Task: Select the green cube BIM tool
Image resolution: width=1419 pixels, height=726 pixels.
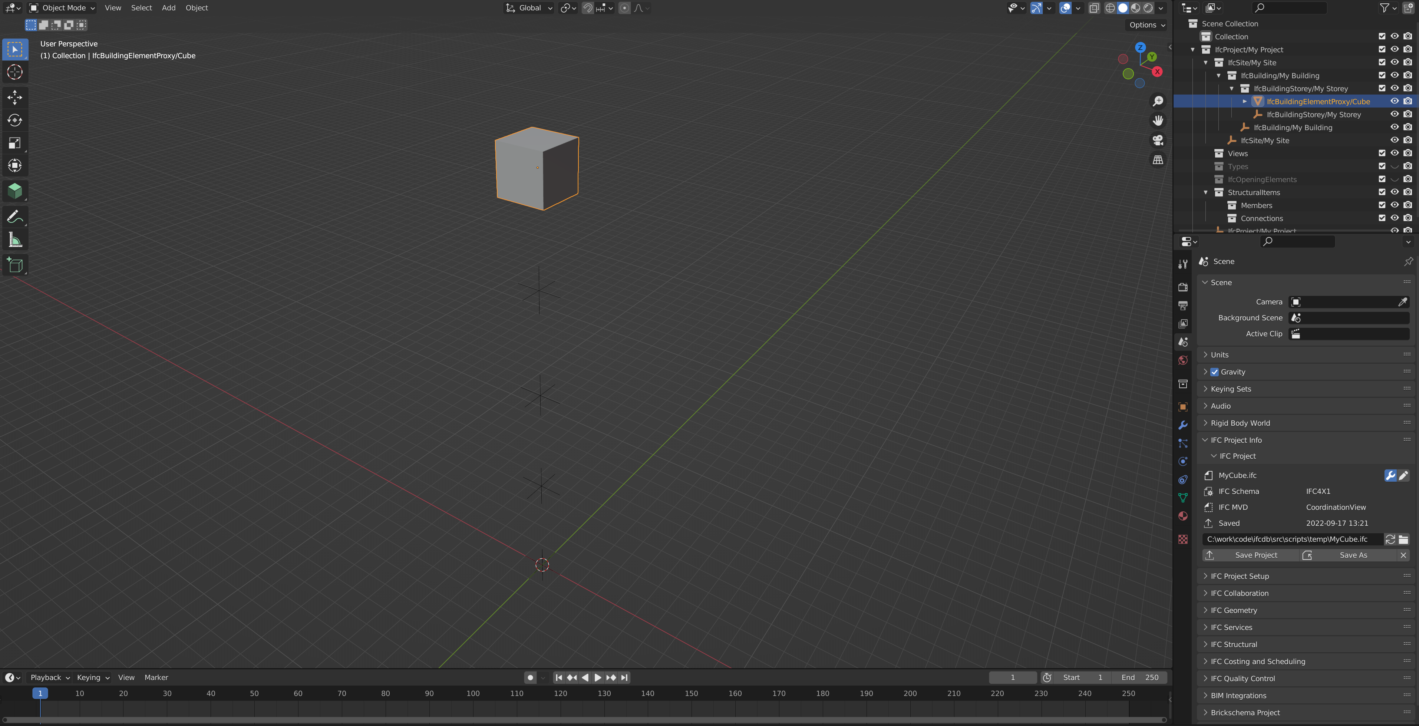Action: click(x=15, y=191)
